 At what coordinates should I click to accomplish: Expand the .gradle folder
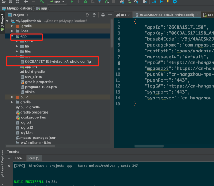pos(12,26)
